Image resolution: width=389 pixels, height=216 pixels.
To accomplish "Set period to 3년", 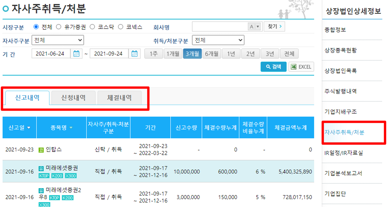I will (x=270, y=53).
